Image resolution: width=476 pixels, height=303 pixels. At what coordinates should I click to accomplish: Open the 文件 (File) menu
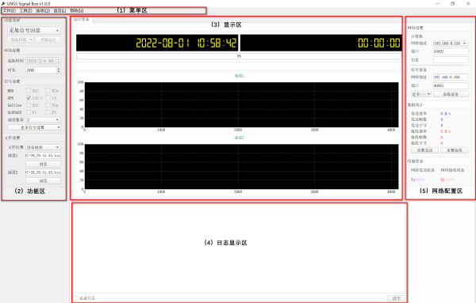9,10
